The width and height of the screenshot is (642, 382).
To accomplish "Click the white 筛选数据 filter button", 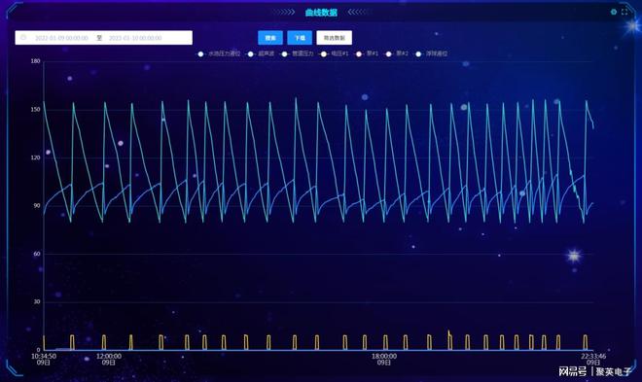I will tap(334, 38).
